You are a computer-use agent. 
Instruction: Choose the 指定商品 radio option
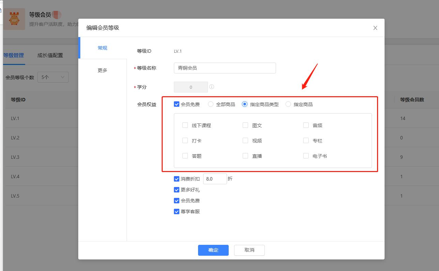pos(288,104)
